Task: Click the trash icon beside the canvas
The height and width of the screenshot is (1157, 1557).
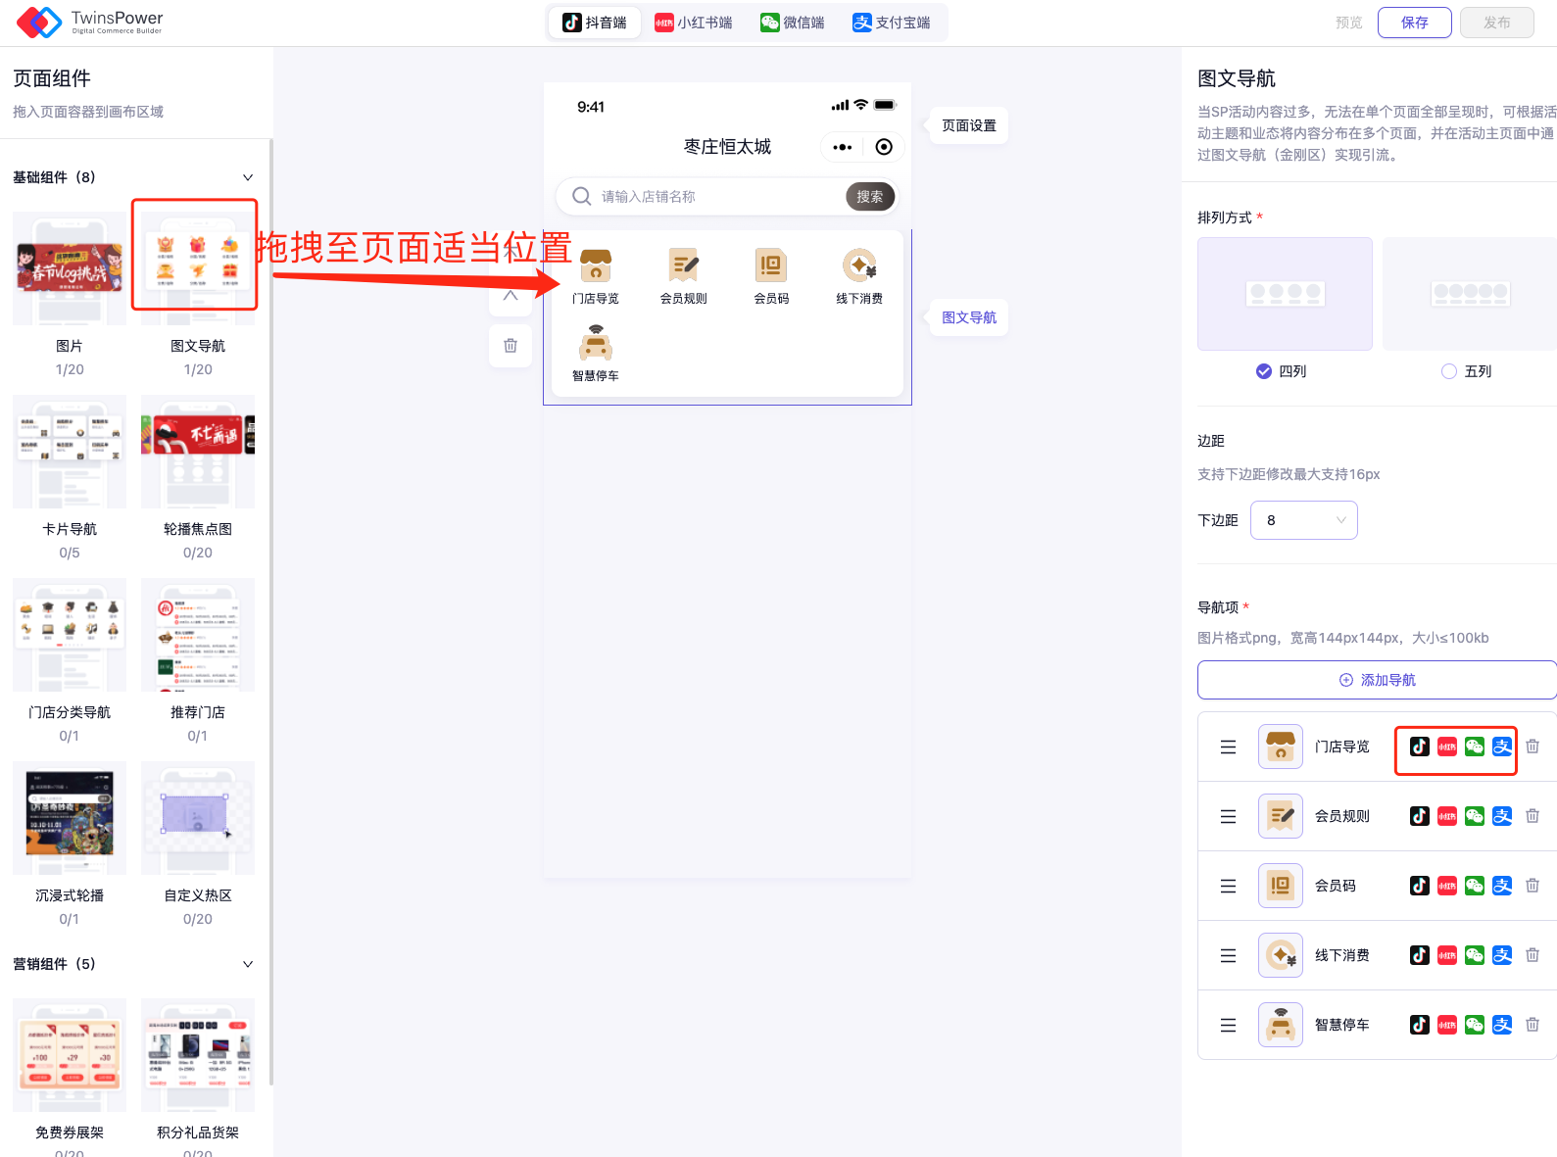Action: click(x=511, y=346)
